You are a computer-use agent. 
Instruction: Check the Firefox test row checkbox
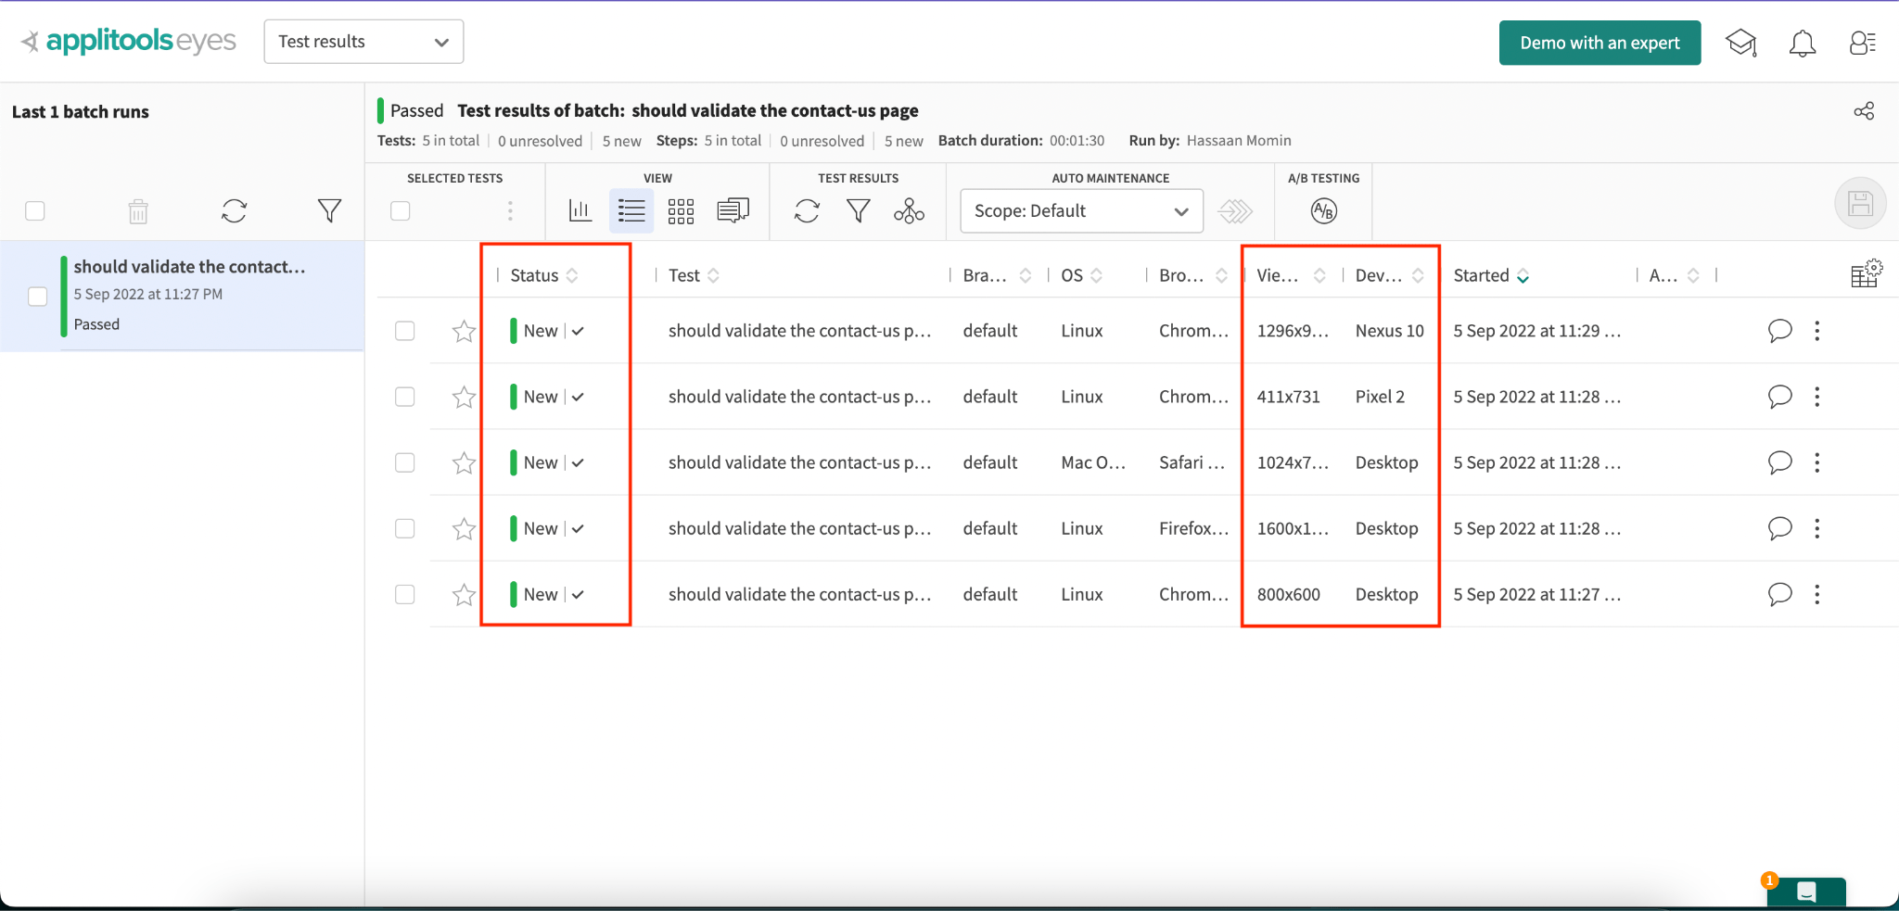(405, 528)
